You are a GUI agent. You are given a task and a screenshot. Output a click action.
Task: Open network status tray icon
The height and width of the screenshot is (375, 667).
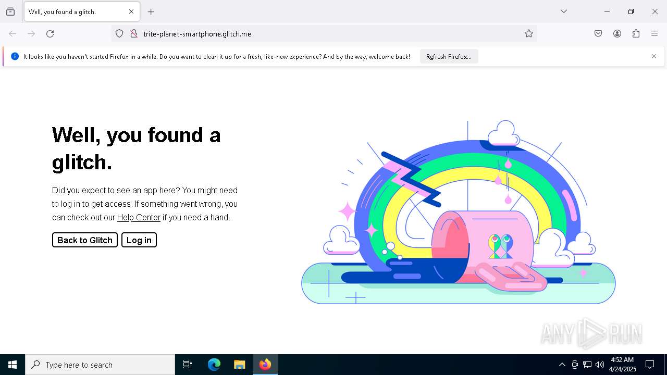(587, 365)
